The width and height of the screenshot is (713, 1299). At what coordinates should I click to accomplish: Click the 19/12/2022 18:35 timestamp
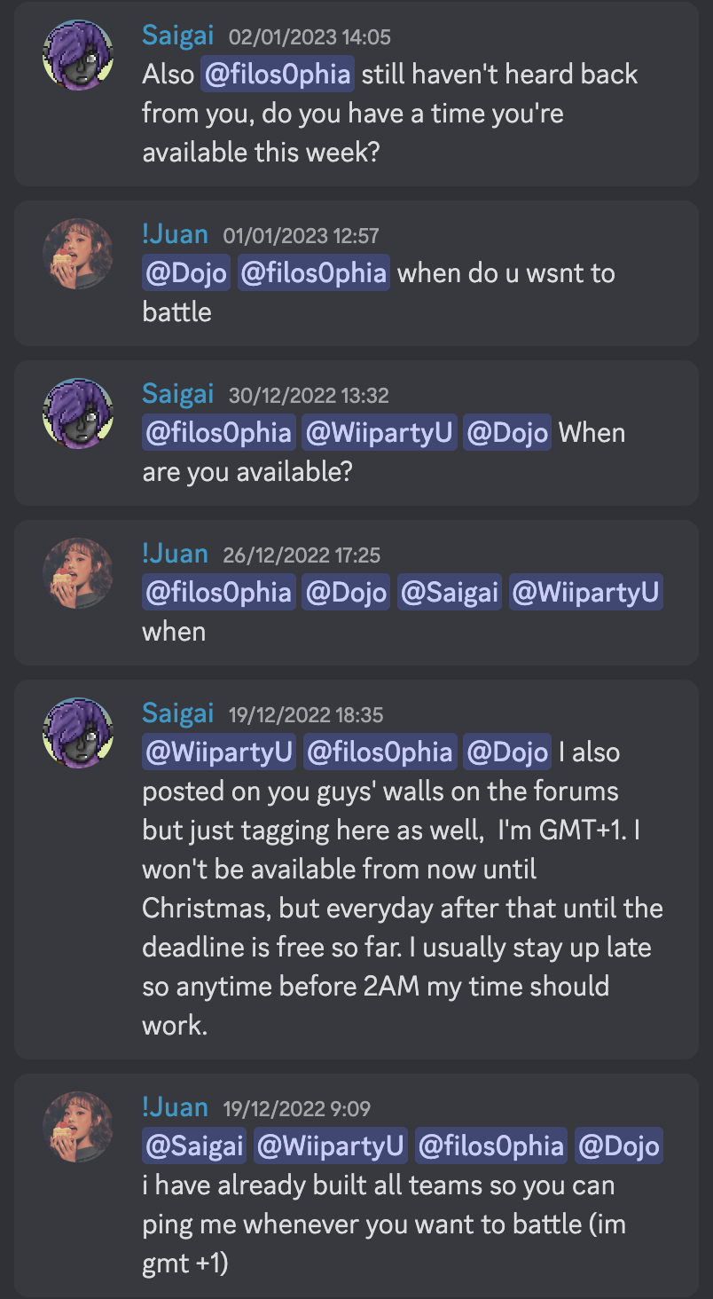[306, 715]
